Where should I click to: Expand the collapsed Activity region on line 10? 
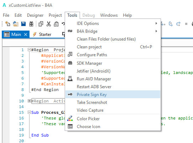pos(29,101)
